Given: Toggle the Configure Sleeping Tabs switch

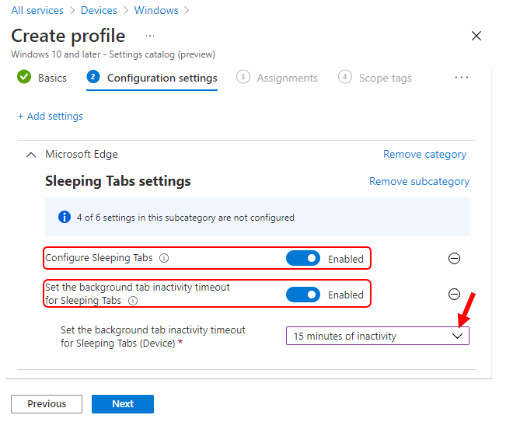Looking at the screenshot, I should click(303, 259).
